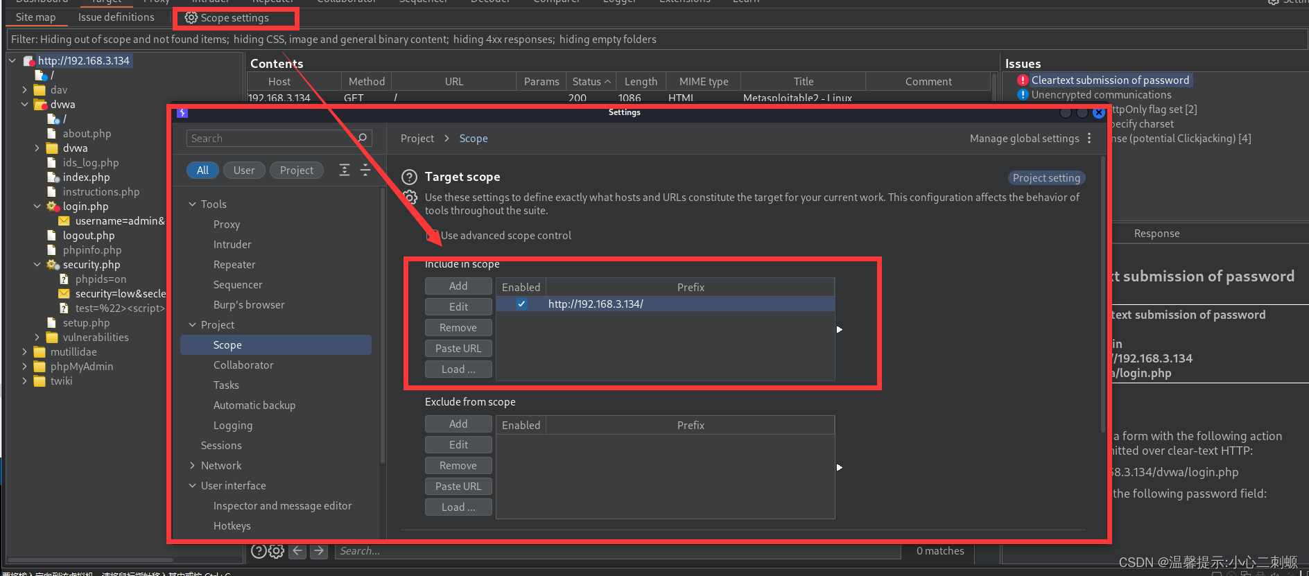Click Load ... in Exclude from scope
This screenshot has width=1309, height=576.
(x=458, y=507)
